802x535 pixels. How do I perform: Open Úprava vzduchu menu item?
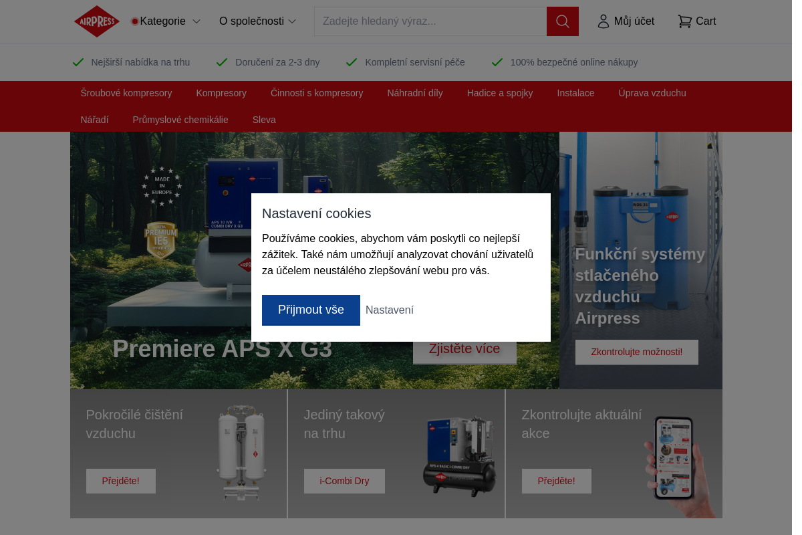click(652, 93)
